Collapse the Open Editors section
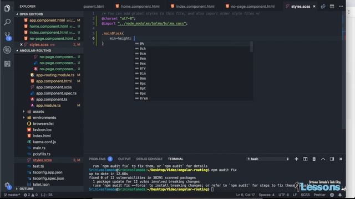This screenshot has height=199, width=355. [31, 14]
